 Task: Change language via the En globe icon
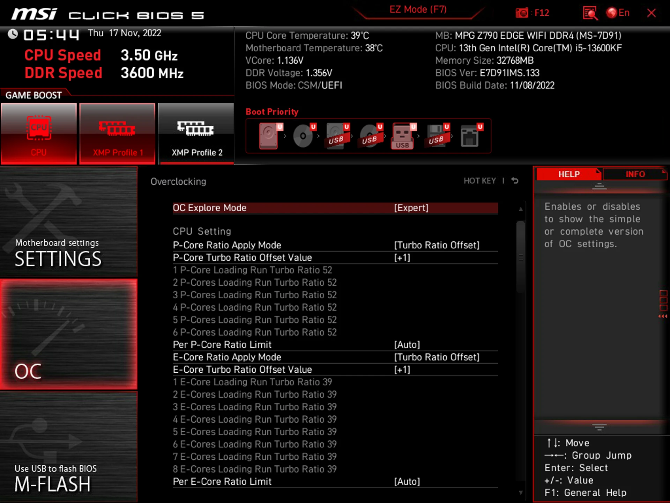[x=618, y=13]
